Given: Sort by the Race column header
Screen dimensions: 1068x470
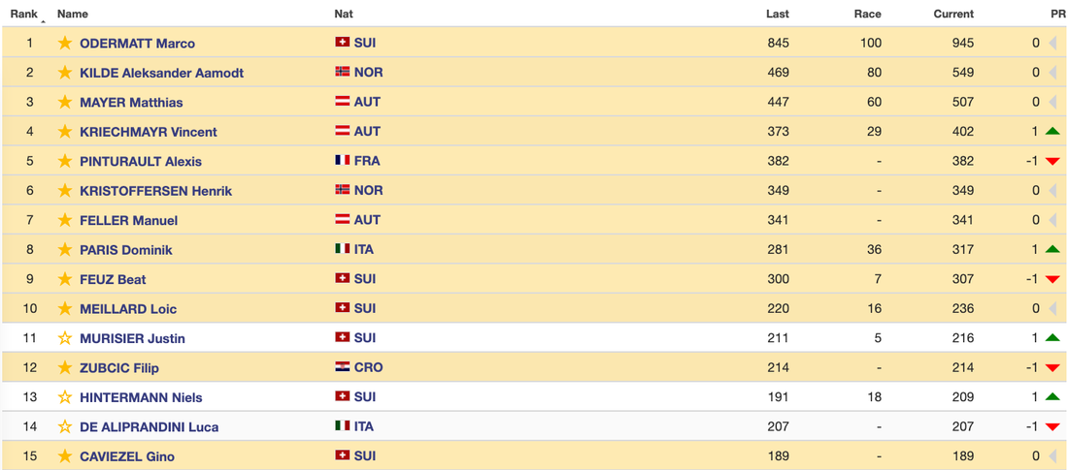Looking at the screenshot, I should click(x=867, y=14).
